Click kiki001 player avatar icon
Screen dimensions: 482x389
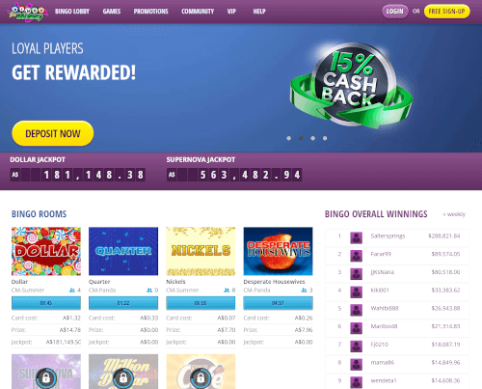pos(356,292)
